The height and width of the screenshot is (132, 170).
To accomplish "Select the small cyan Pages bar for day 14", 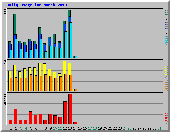I will tap(76, 57).
